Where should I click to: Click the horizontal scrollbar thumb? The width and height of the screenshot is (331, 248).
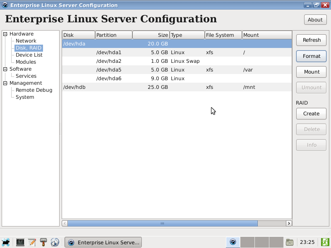[x=163, y=223]
